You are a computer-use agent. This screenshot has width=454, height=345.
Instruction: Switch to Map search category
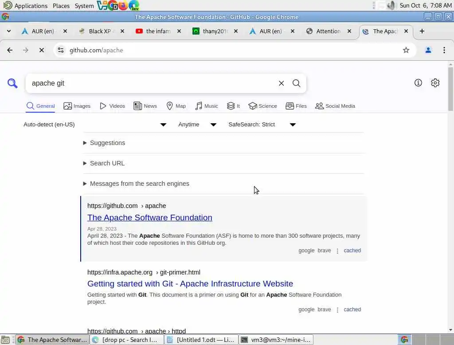point(176,106)
